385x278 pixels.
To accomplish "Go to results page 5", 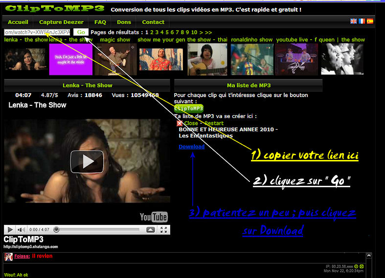I will coord(167,32).
